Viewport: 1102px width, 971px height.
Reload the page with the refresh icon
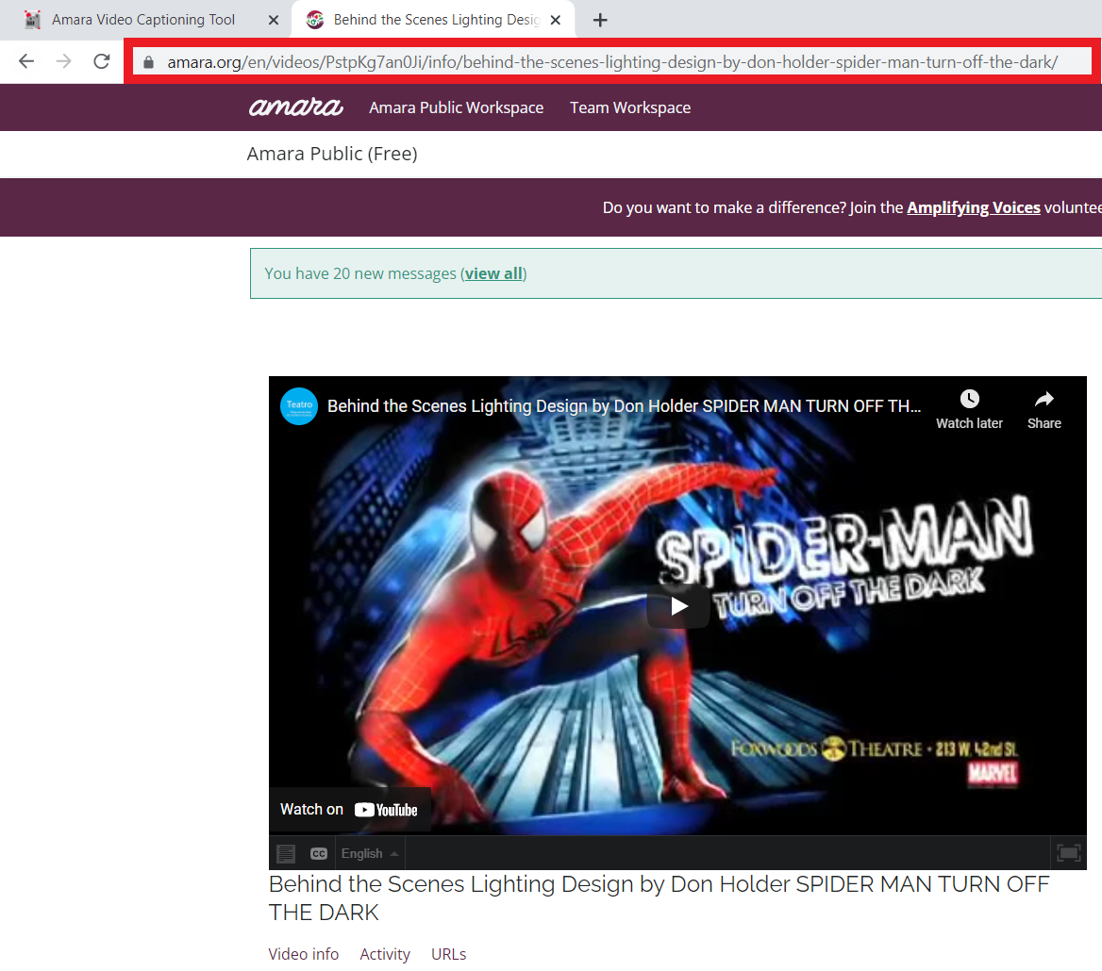coord(101,61)
